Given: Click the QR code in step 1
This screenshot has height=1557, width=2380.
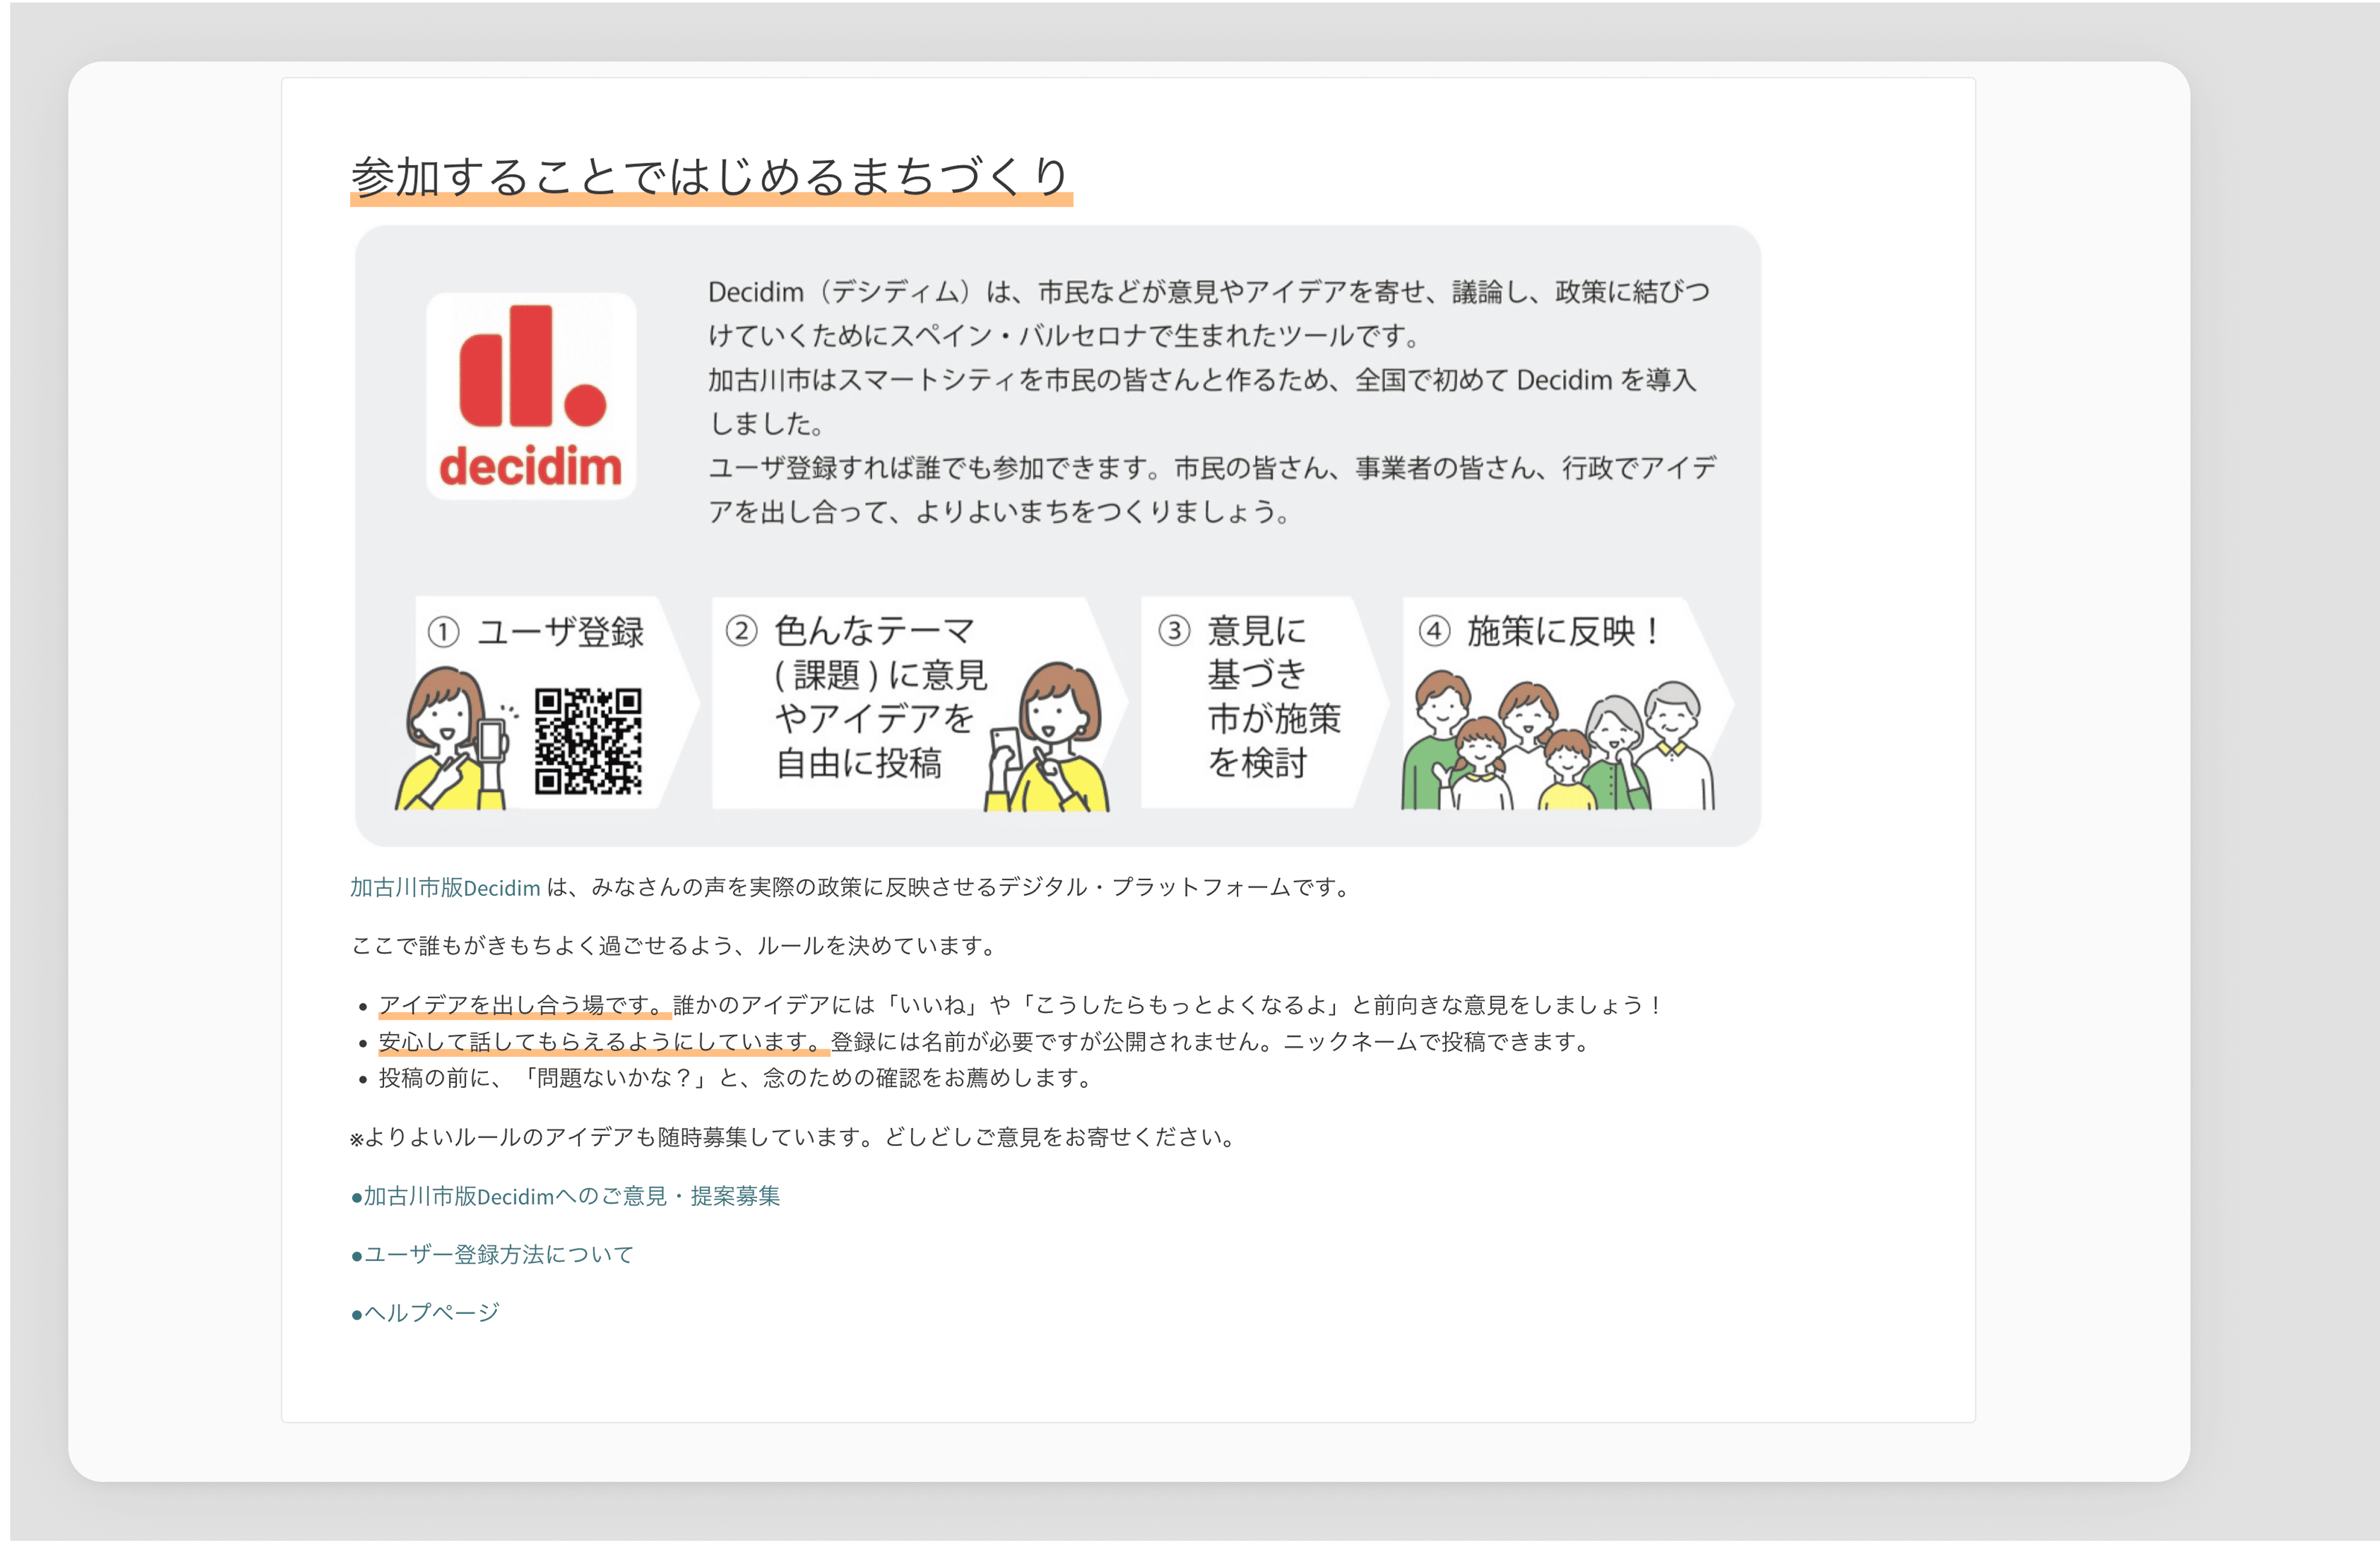Looking at the screenshot, I should coord(588,741).
